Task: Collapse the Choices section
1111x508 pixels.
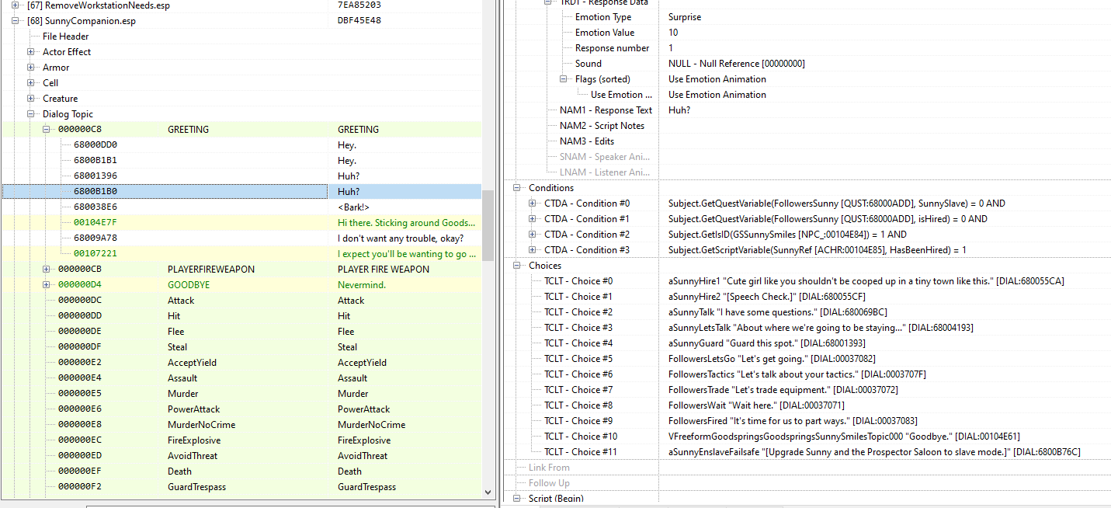Action: [x=517, y=266]
